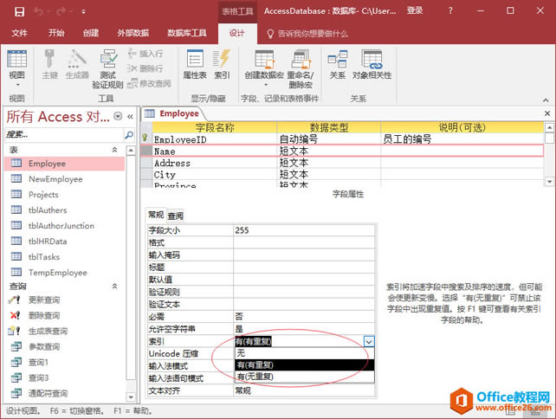Select the Name field row selector
This screenshot has width=556, height=419.
(x=146, y=151)
